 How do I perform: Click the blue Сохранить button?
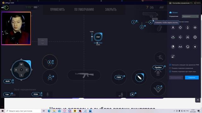click(192, 78)
